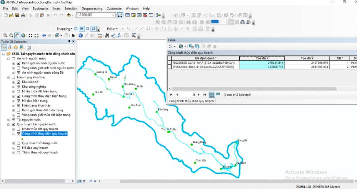357x189 pixels.
Task: Select the Identify tool
Action: pos(81,35)
